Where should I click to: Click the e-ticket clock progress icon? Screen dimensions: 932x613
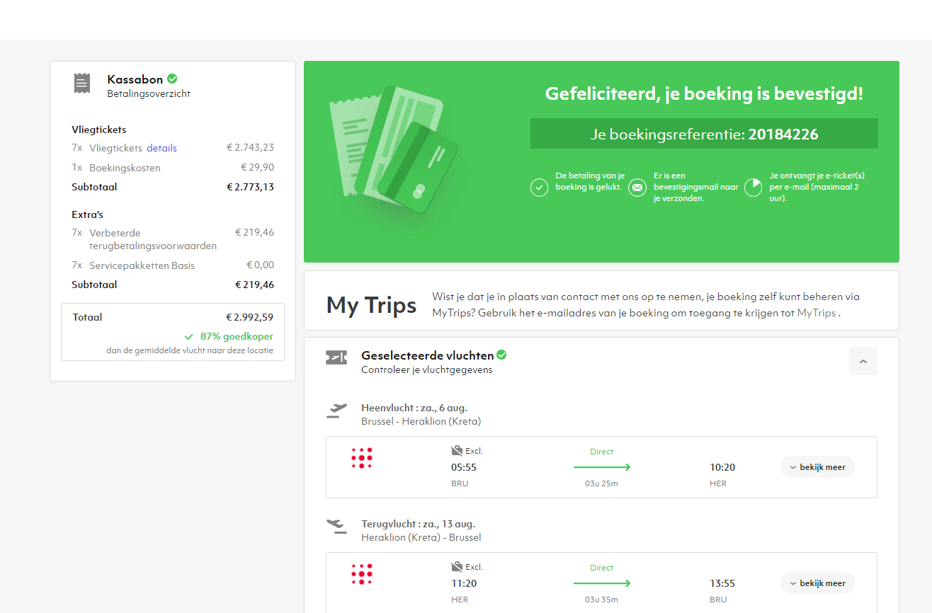[x=753, y=188]
